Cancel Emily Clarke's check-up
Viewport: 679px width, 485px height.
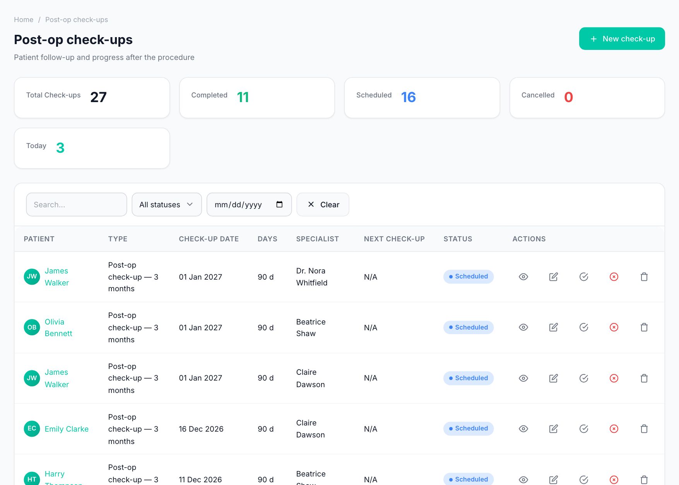pyautogui.click(x=614, y=429)
